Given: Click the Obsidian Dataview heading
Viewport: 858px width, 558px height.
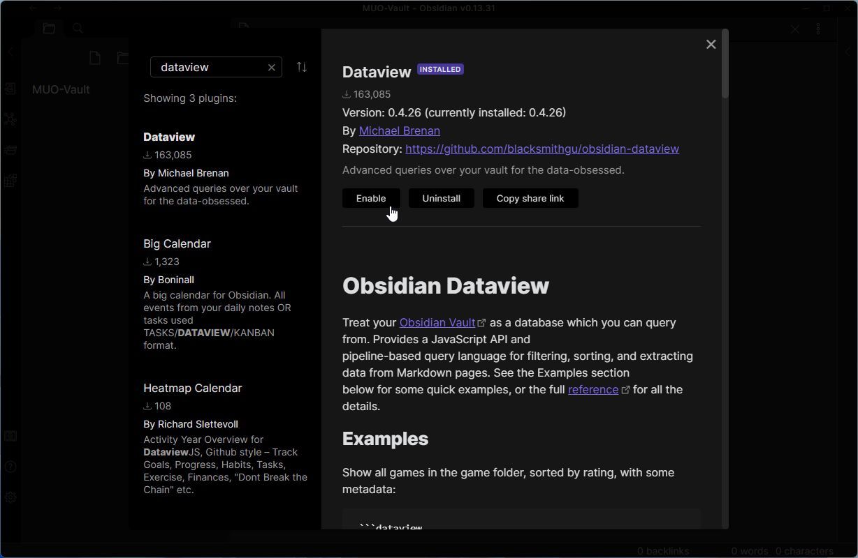Looking at the screenshot, I should (x=446, y=286).
